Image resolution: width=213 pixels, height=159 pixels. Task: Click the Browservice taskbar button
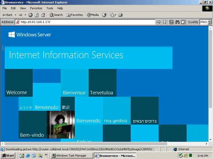115,156
